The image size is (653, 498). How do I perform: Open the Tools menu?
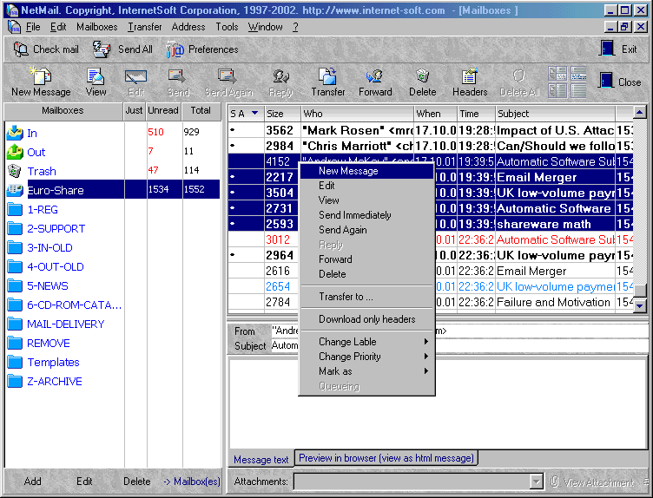pos(227,28)
